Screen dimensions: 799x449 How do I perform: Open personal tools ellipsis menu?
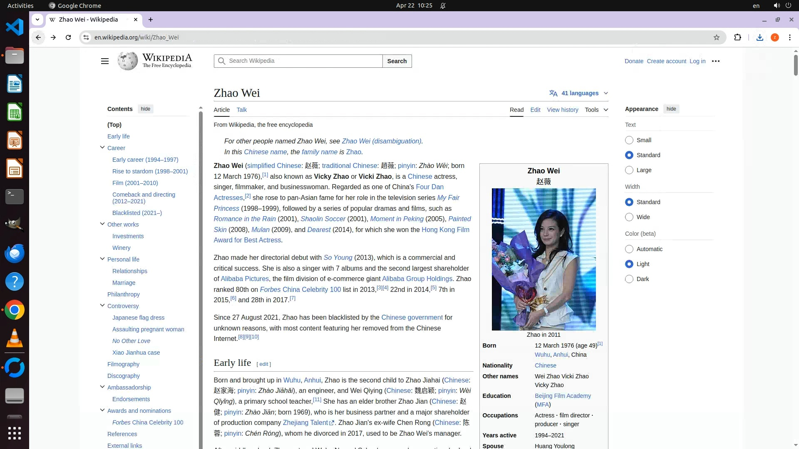coord(715,61)
